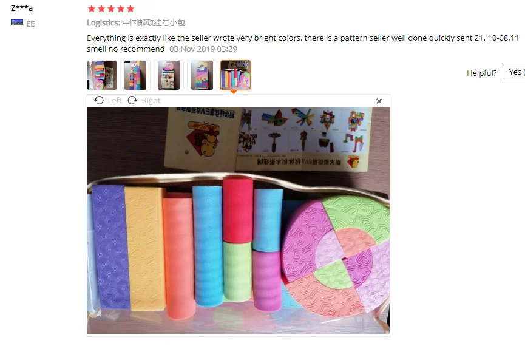Click the EE country code label
The height and width of the screenshot is (346, 525).
coord(30,24)
